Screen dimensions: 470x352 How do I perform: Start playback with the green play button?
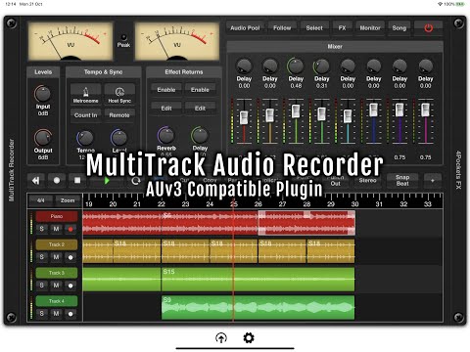click(x=107, y=180)
